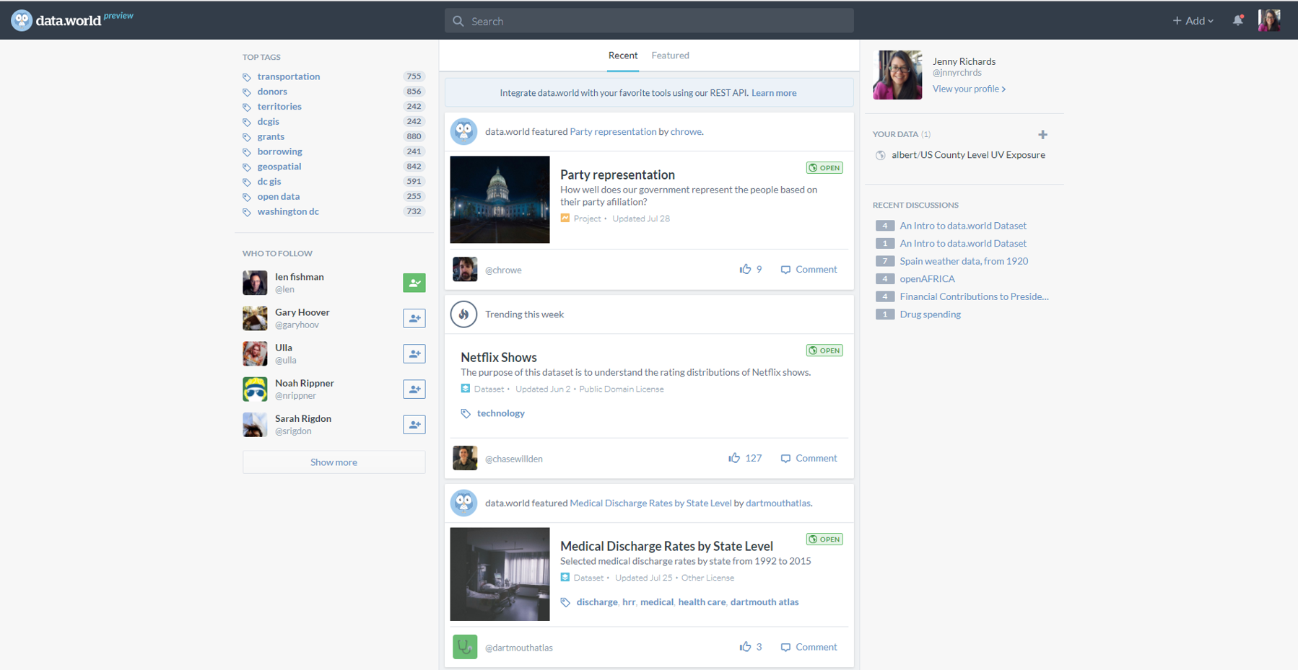Open @dartmouthatlas green avatar icon
The image size is (1298, 670).
tap(465, 647)
